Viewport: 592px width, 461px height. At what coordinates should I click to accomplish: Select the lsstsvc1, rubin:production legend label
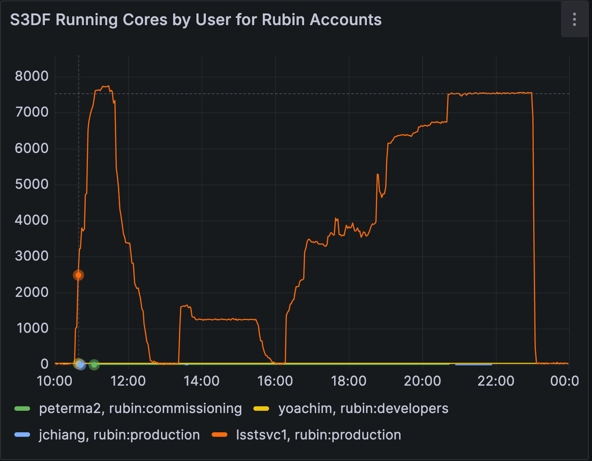pyautogui.click(x=318, y=435)
